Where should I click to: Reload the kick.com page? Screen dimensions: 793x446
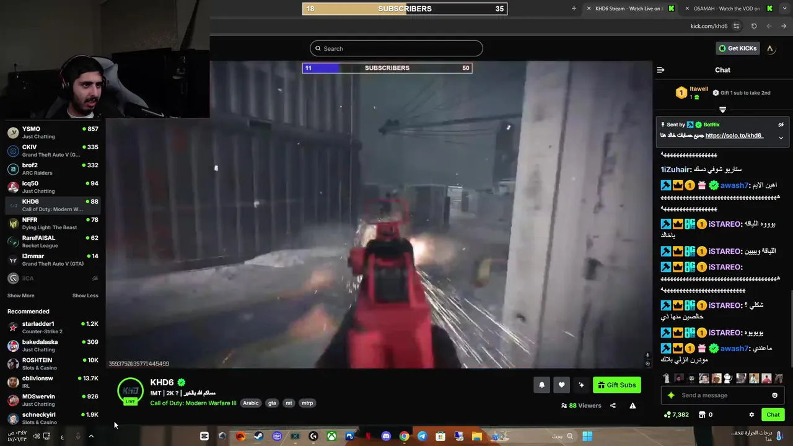pos(754,26)
